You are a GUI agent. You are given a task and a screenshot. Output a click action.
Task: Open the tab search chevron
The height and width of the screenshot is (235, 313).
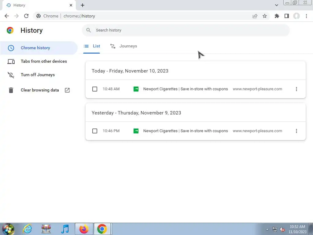(x=276, y=5)
